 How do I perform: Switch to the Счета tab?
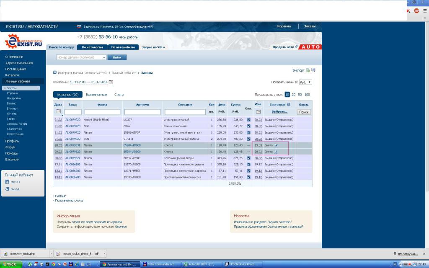[119, 95]
